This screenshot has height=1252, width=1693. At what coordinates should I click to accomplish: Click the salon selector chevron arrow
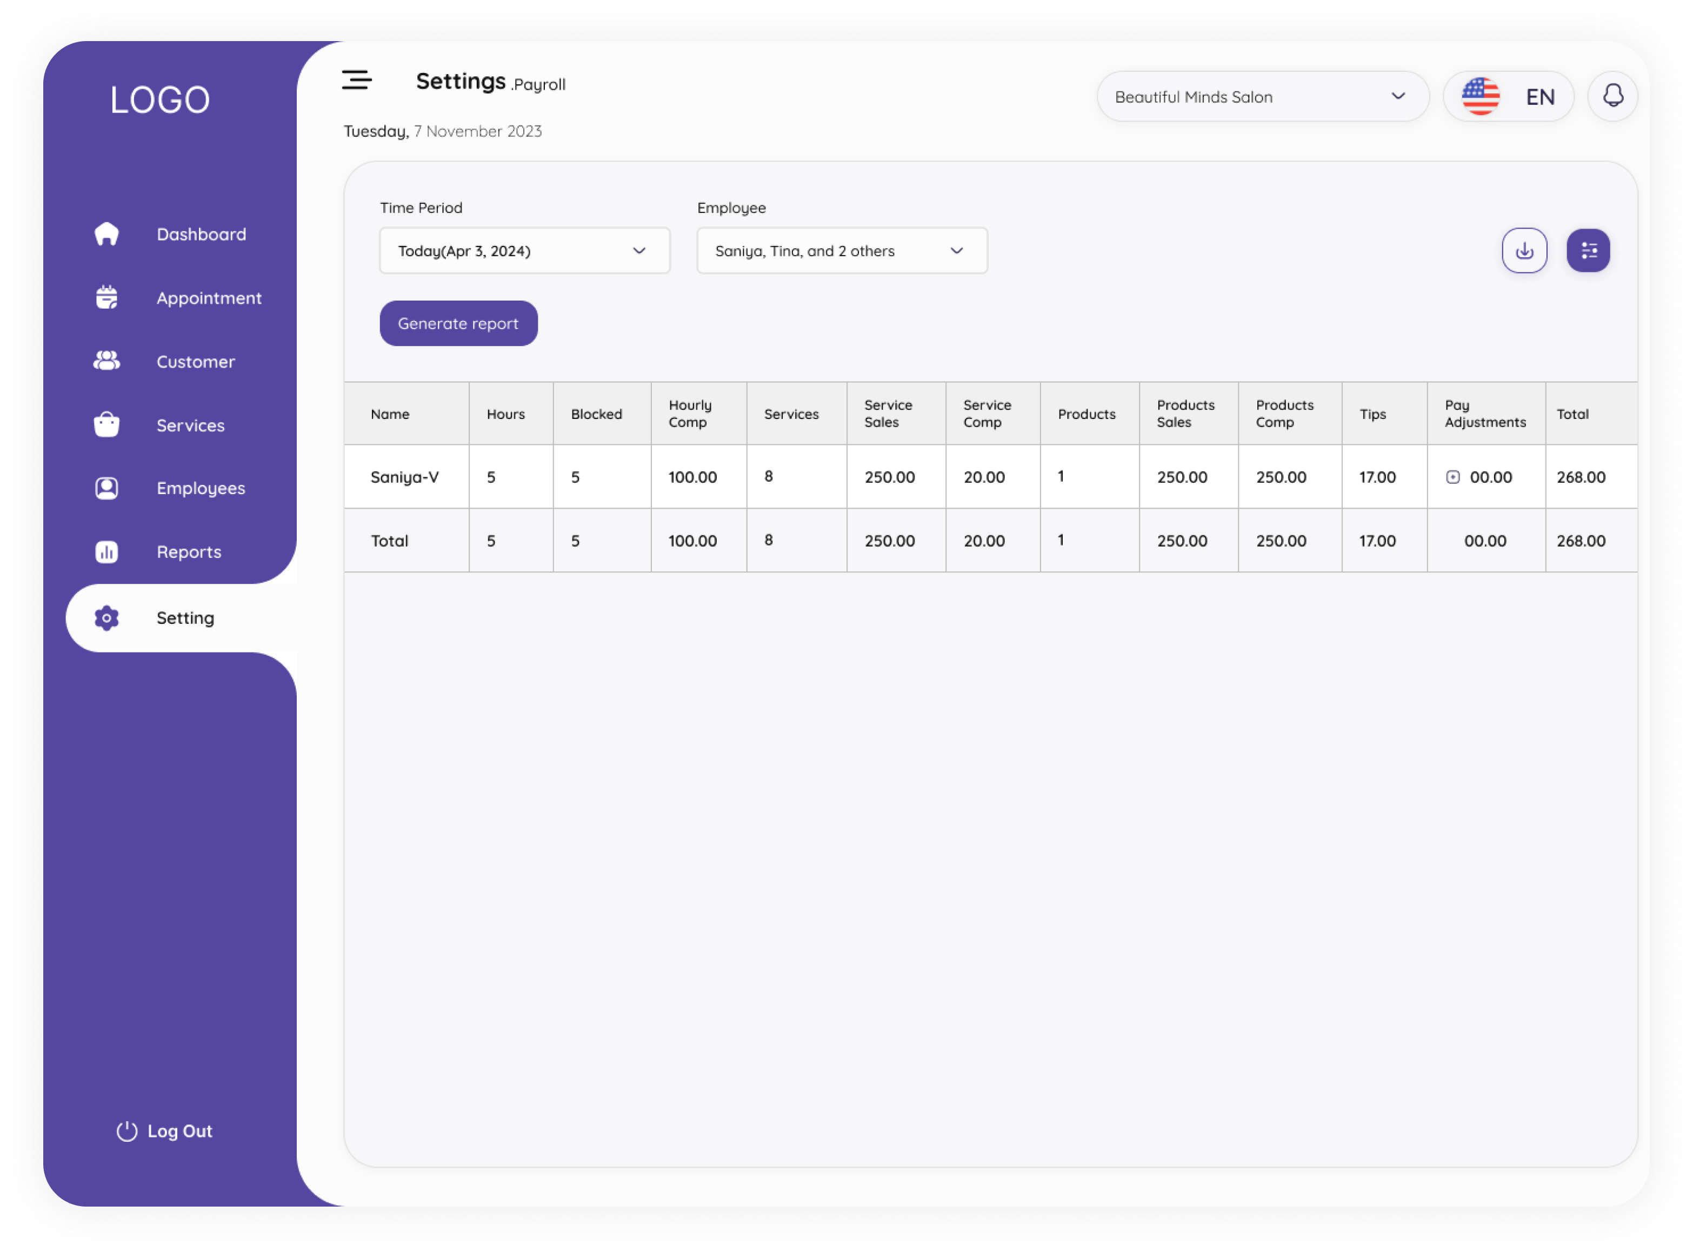click(1398, 96)
